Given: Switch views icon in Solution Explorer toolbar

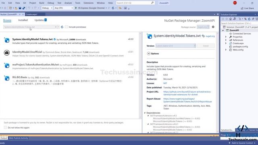Looking at the screenshot, I should pyautogui.click(x=234, y=19).
